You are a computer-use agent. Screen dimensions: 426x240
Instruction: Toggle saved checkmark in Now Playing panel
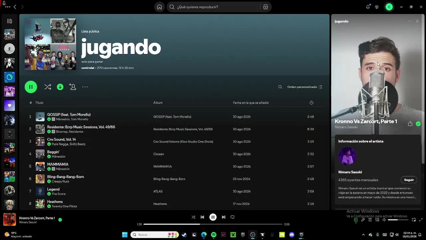pos(418,124)
